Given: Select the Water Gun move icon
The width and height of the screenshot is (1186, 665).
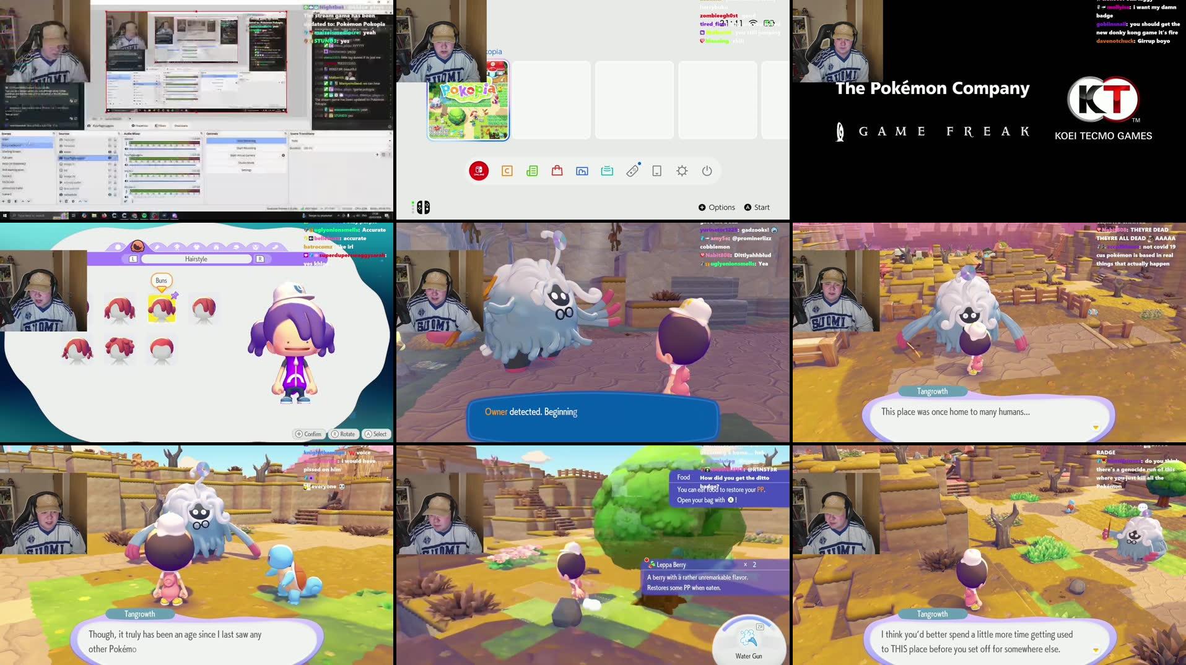Looking at the screenshot, I should [749, 638].
